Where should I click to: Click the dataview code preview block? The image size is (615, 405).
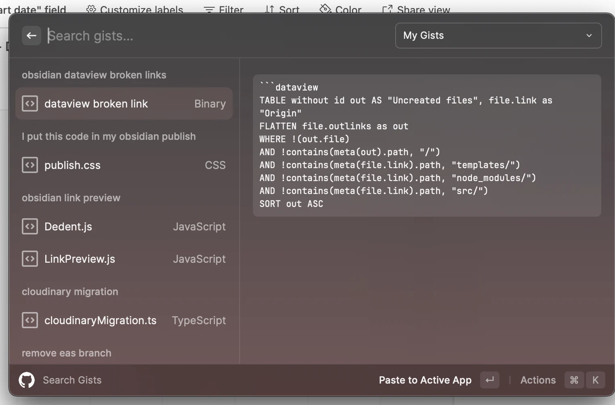tap(427, 146)
